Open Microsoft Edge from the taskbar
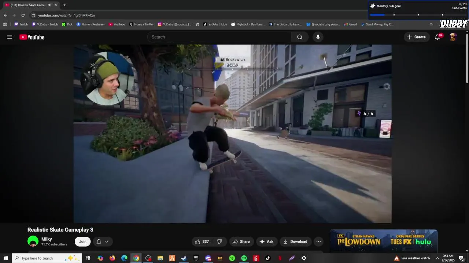The height and width of the screenshot is (263, 469). (x=124, y=258)
